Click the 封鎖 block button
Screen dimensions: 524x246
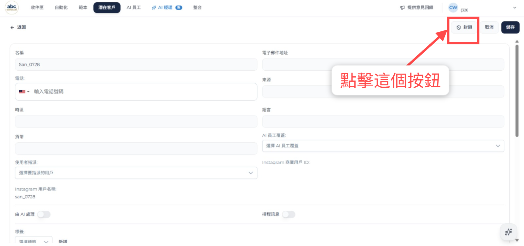[464, 27]
